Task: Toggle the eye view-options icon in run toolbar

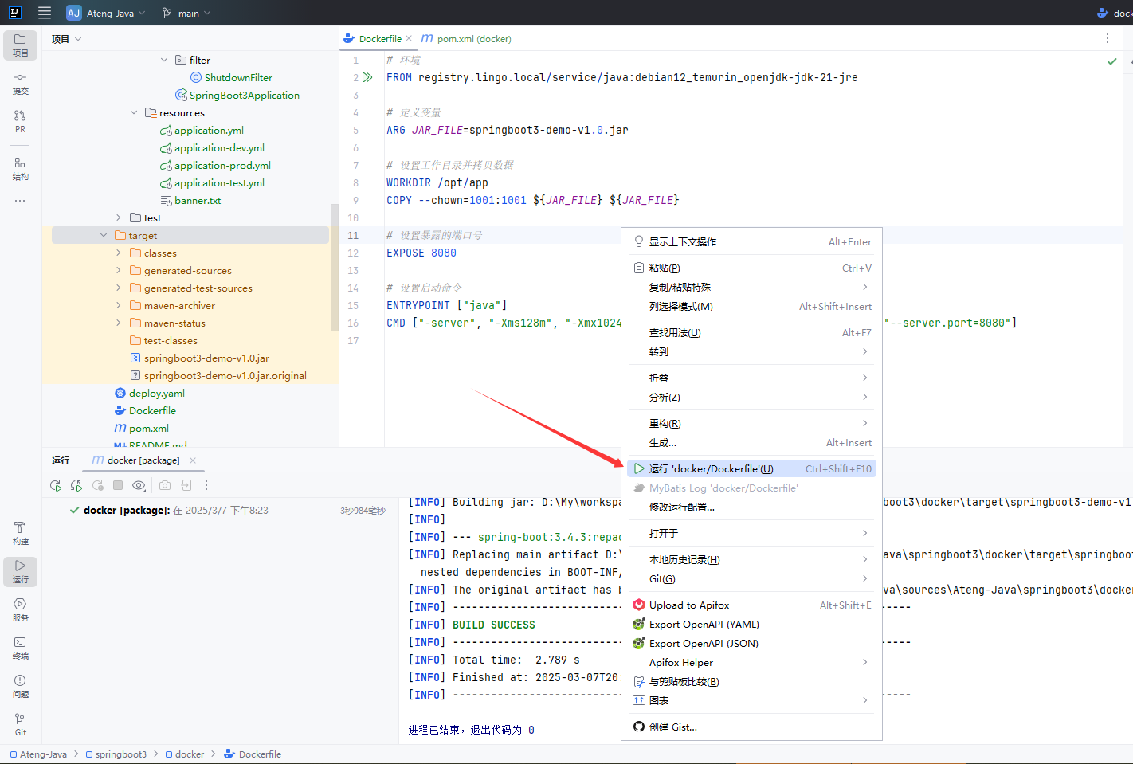Action: (x=139, y=485)
